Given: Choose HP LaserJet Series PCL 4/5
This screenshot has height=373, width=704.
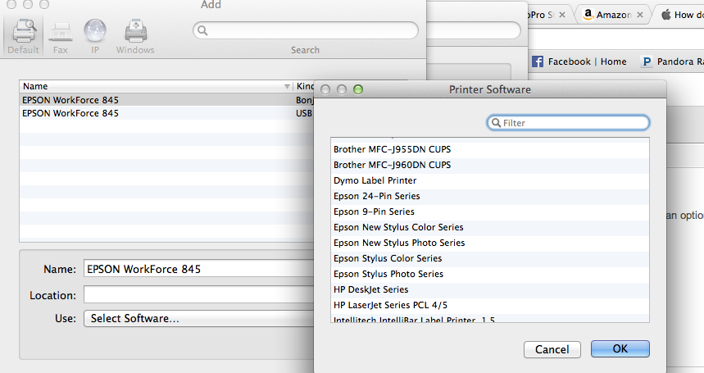Looking at the screenshot, I should tap(490, 305).
